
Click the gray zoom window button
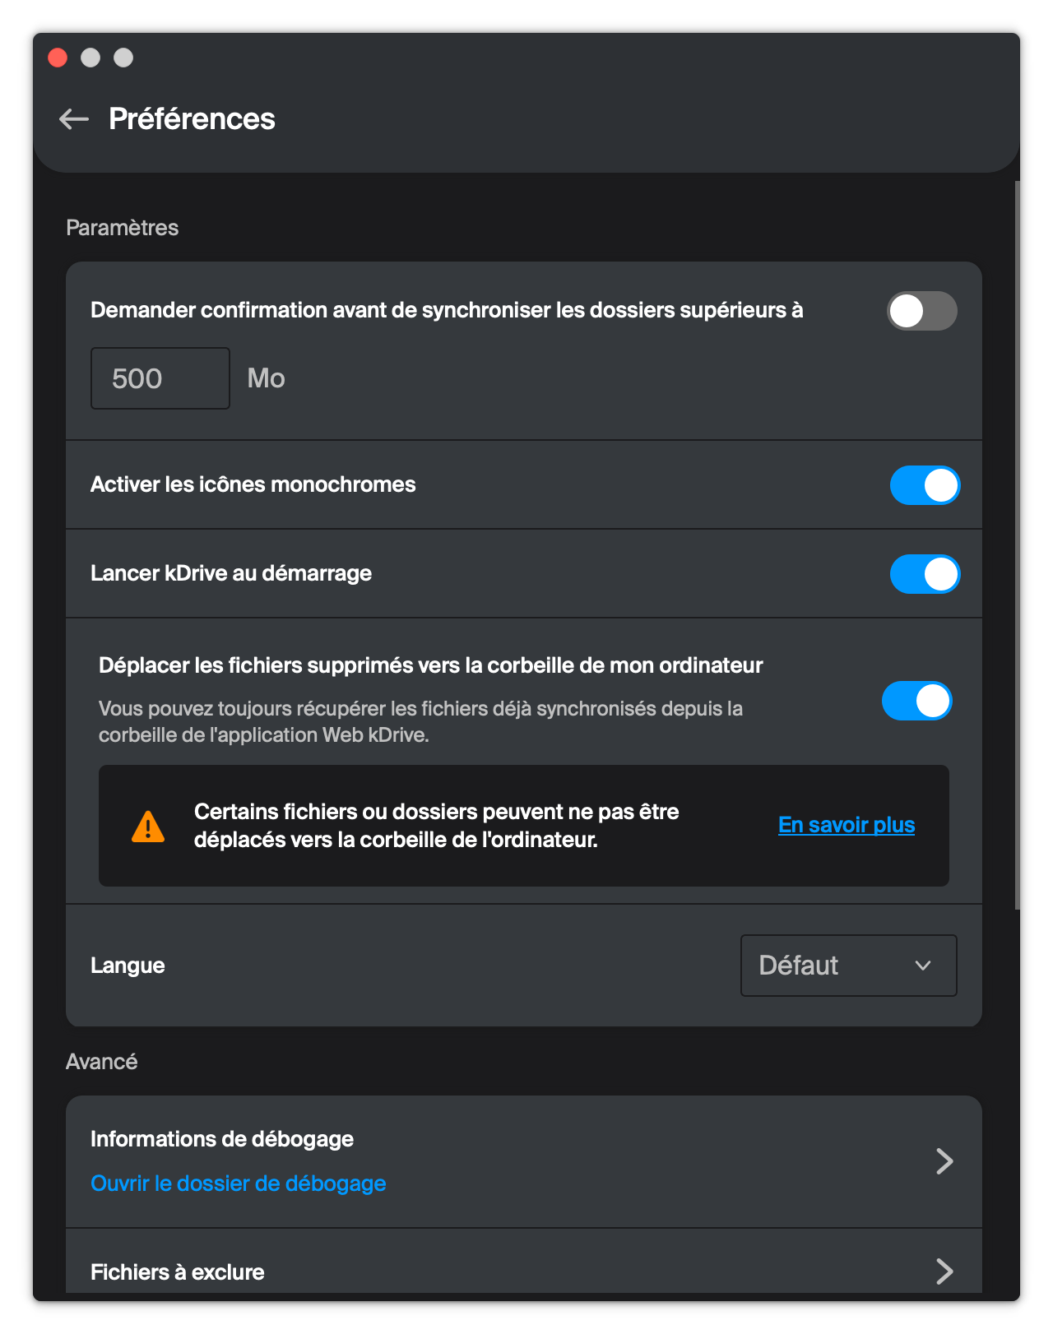click(x=123, y=58)
